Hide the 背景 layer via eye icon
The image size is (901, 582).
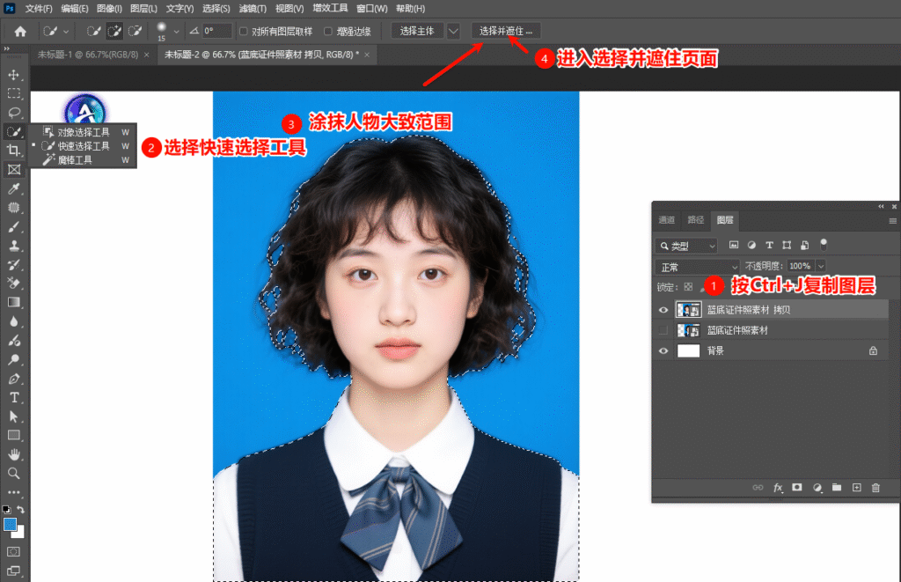click(x=663, y=350)
